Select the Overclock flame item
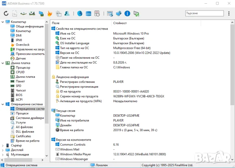Viewport: 235px width, 168px height. click(x=22, y=45)
